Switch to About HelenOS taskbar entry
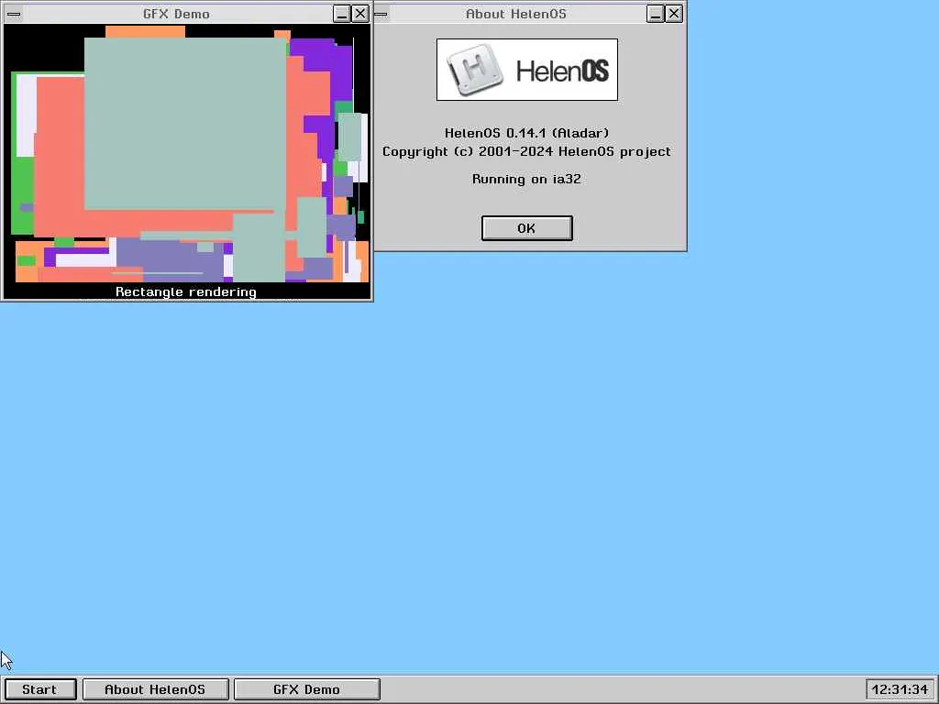The height and width of the screenshot is (704, 939). (x=156, y=689)
